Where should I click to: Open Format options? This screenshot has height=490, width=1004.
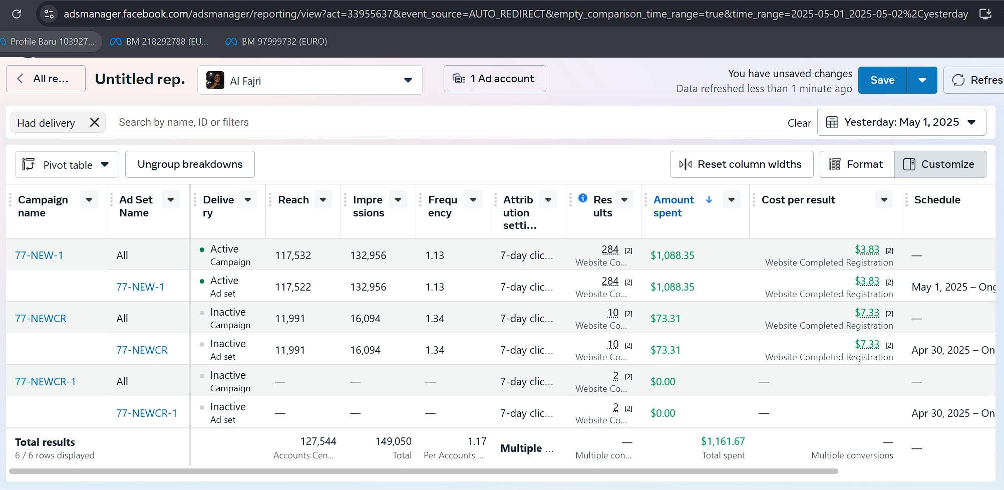point(857,164)
